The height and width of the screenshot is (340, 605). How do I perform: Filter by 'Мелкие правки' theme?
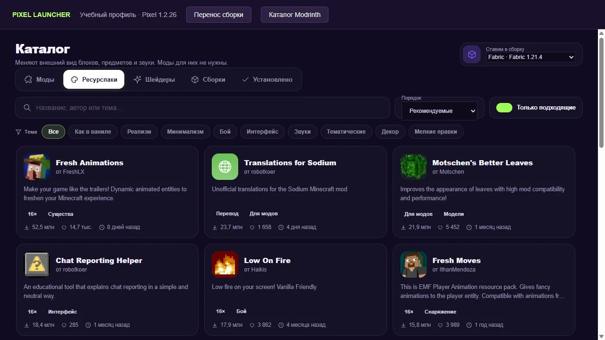[x=436, y=132]
